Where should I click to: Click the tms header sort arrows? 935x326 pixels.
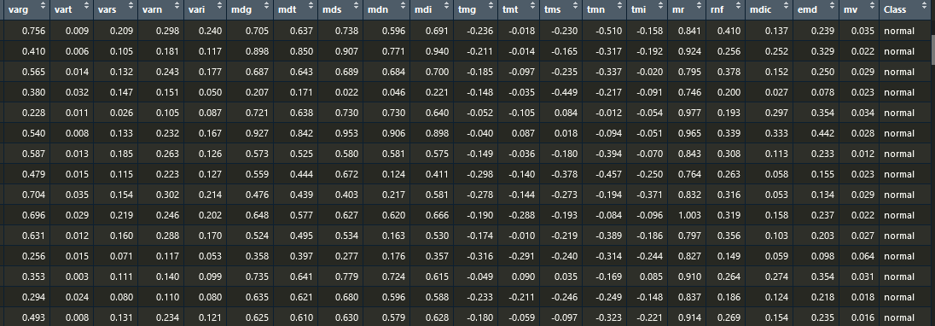pos(576,5)
